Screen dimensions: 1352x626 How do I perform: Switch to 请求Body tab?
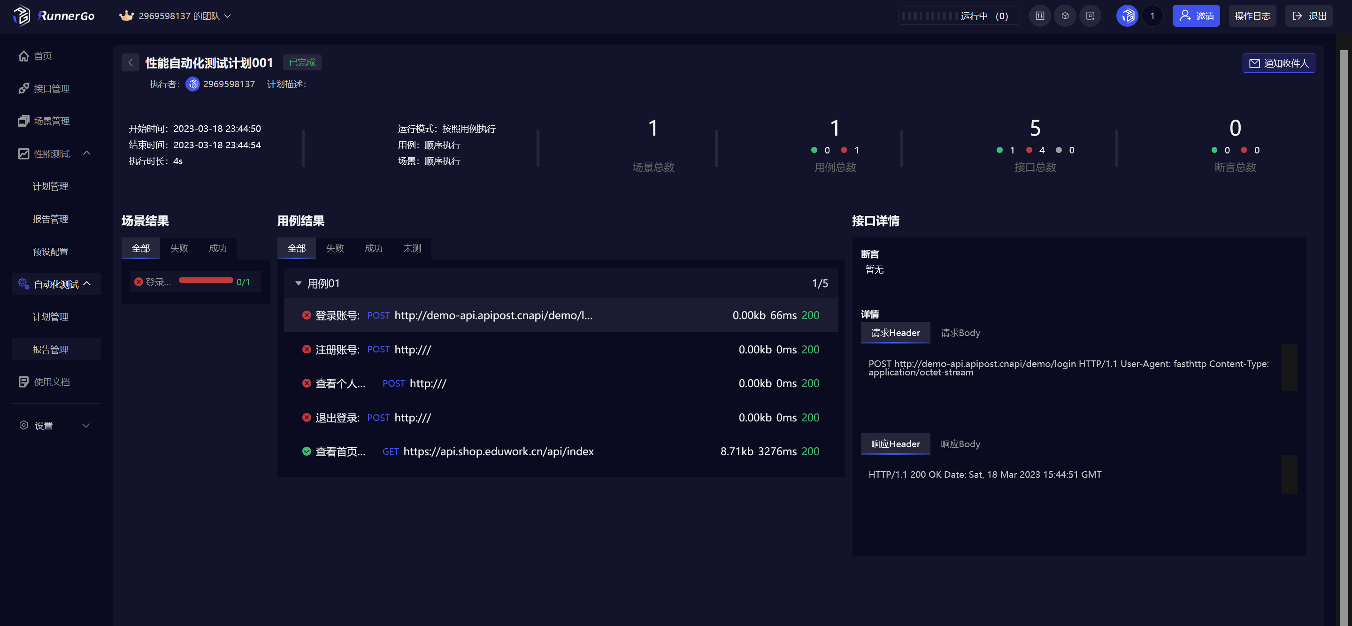pyautogui.click(x=960, y=333)
